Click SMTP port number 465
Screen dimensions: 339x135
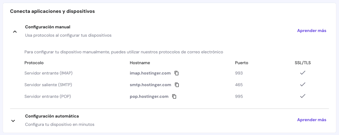[239, 85]
